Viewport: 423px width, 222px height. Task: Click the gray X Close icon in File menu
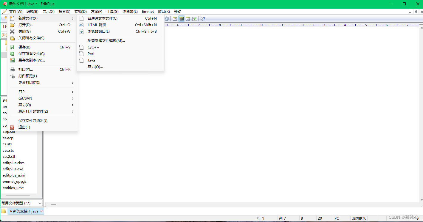12,32
